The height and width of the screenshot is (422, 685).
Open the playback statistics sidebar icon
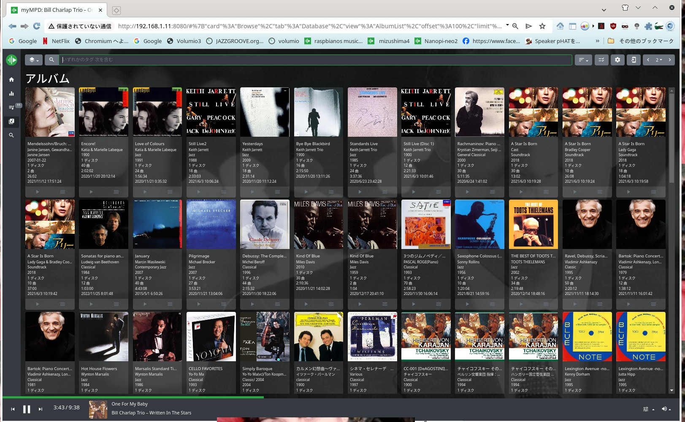pyautogui.click(x=11, y=93)
